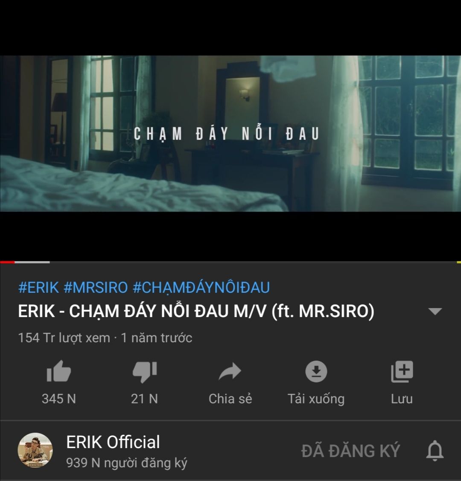The image size is (461, 481).
Task: Tap the 21 N dislike count
Action: click(x=144, y=399)
